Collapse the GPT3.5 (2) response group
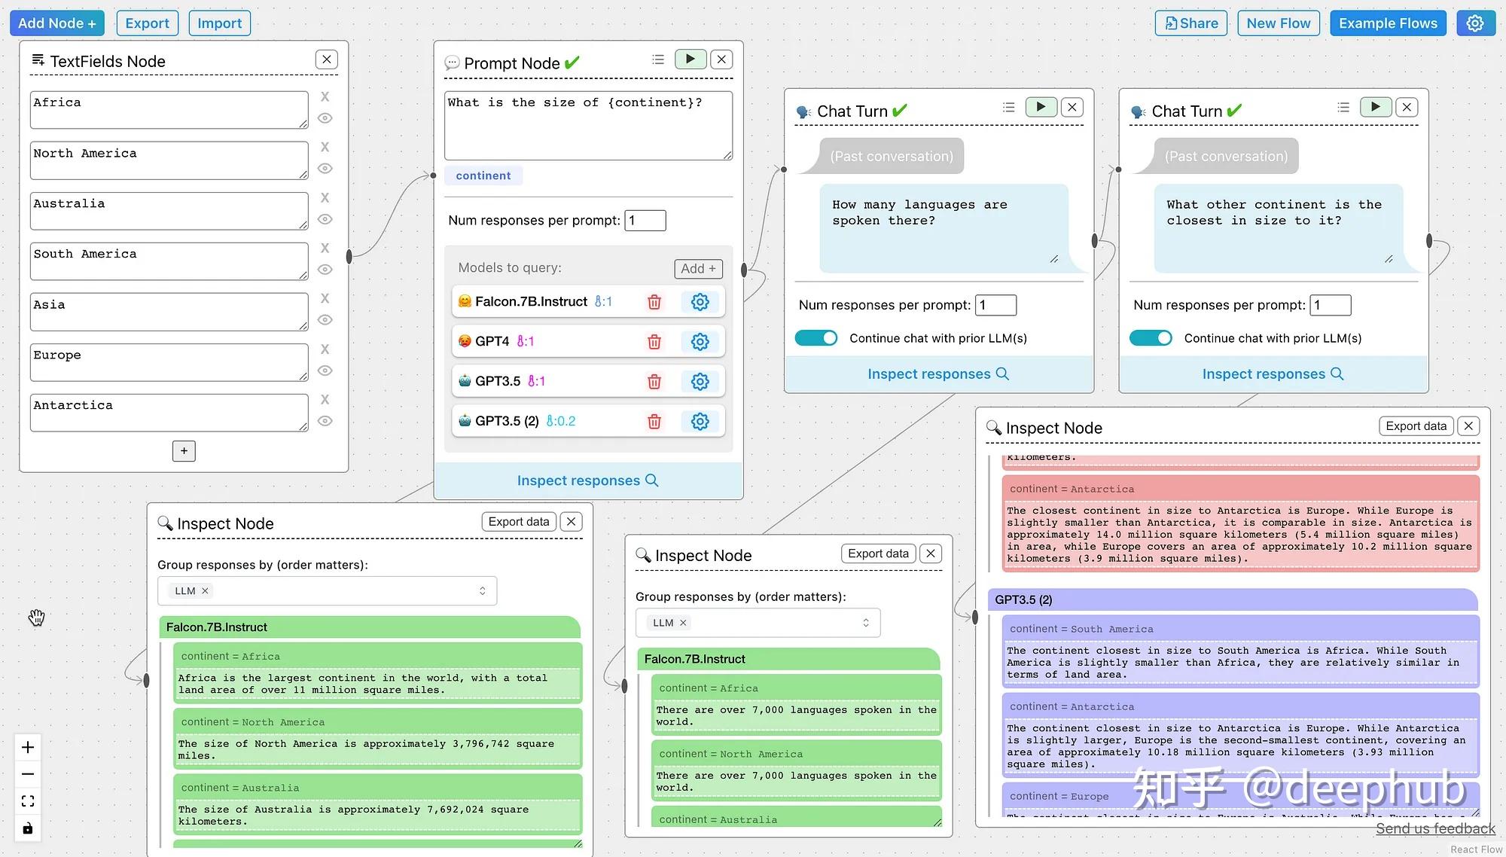This screenshot has width=1506, height=857. pos(1023,600)
